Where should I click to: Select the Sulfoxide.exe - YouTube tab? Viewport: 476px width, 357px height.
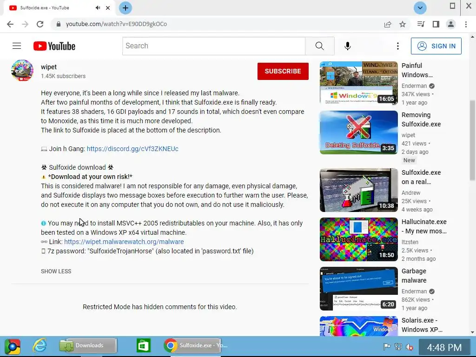point(59,8)
